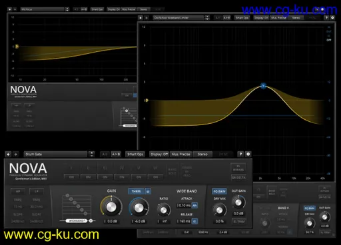Screen dimensions: 341x245
Task: Enable the HP filter button in front window
Action: coord(18,191)
